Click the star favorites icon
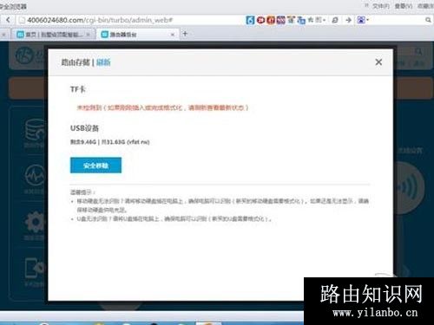The image size is (434, 325). click(x=311, y=20)
